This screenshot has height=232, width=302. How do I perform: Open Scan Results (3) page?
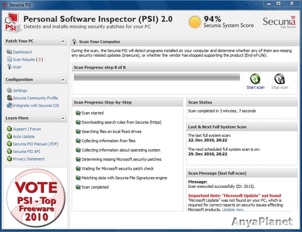(28, 60)
